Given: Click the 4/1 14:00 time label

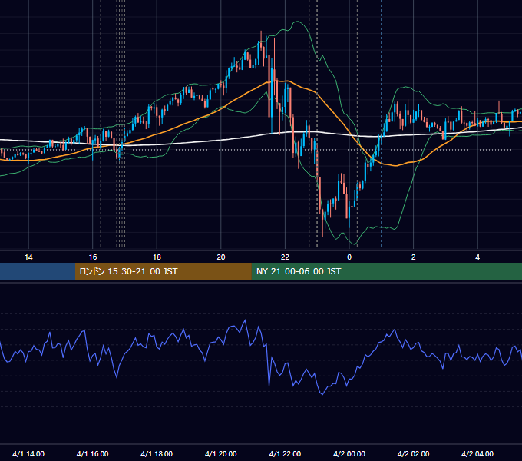Looking at the screenshot, I should (28, 453).
